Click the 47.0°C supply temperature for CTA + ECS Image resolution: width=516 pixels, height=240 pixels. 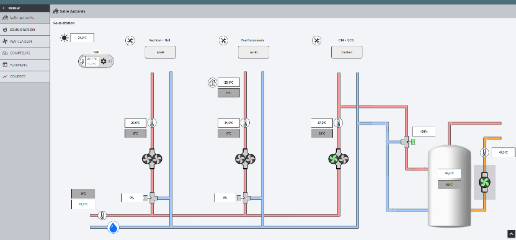point(322,123)
